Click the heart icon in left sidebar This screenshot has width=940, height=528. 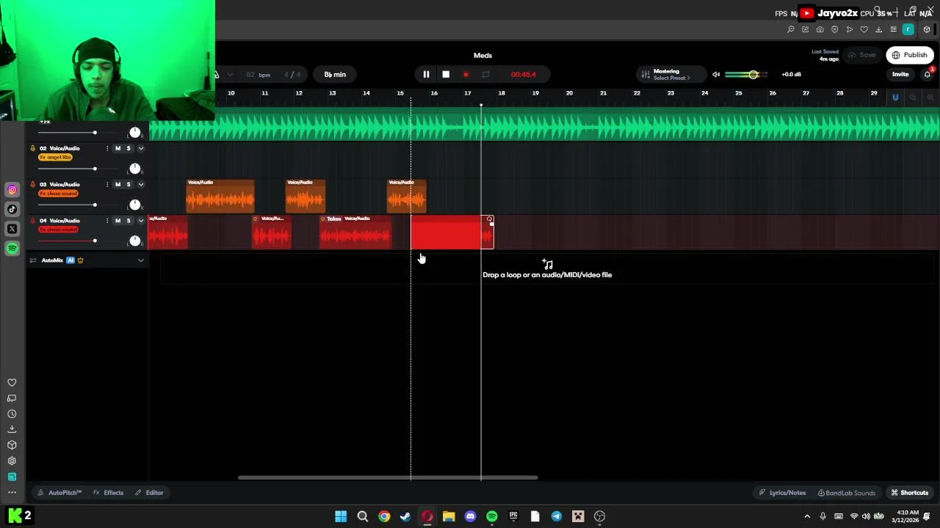click(12, 383)
